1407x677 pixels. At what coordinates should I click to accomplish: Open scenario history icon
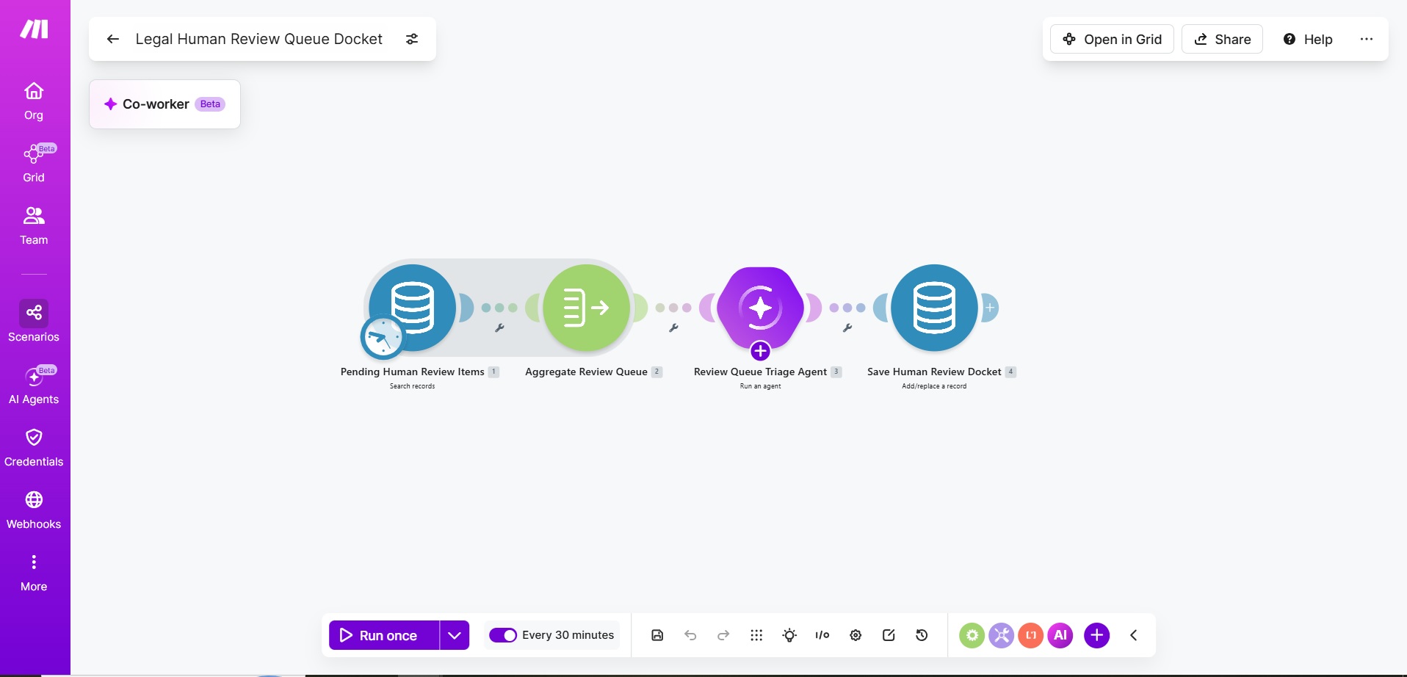(922, 635)
